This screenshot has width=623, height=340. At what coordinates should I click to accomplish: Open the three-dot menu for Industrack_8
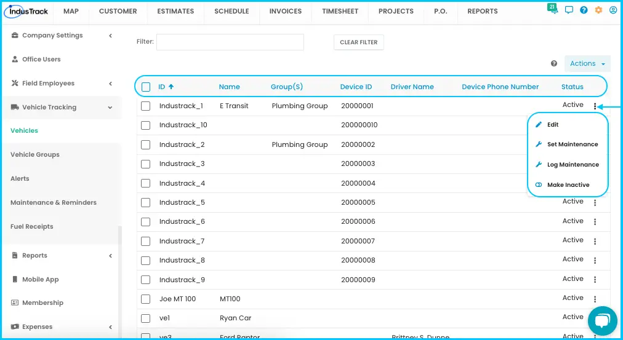pos(595,260)
